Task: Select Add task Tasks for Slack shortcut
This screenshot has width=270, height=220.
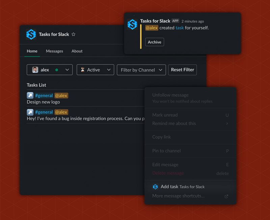Action: coord(190,187)
